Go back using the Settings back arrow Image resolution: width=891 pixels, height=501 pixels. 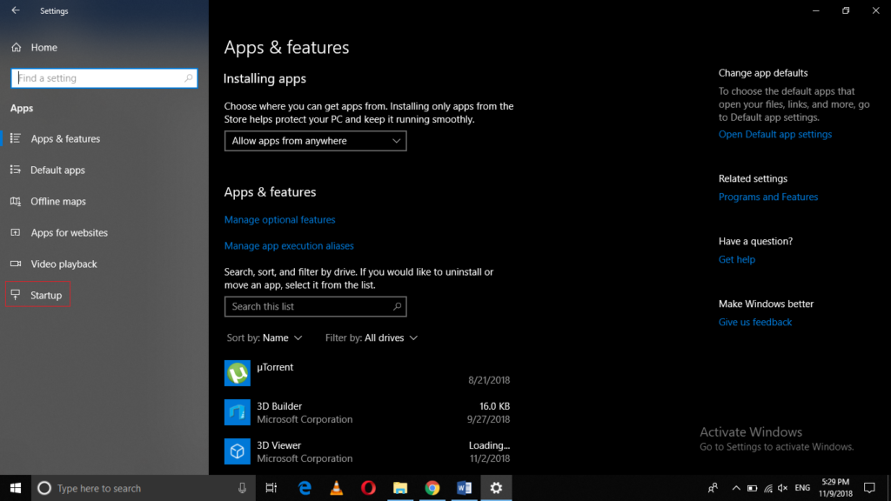click(x=16, y=10)
